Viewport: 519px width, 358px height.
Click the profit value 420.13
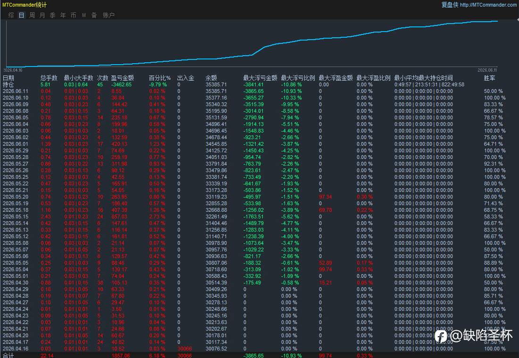point(119,144)
